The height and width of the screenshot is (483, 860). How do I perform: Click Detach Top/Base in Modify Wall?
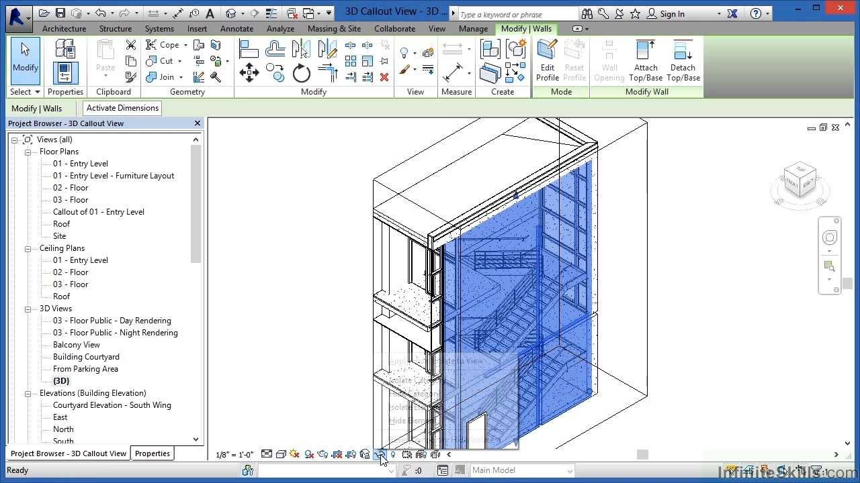coord(683,60)
